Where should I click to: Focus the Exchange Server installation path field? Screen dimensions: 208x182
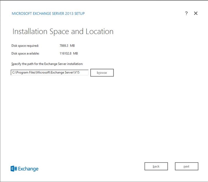click(50, 72)
